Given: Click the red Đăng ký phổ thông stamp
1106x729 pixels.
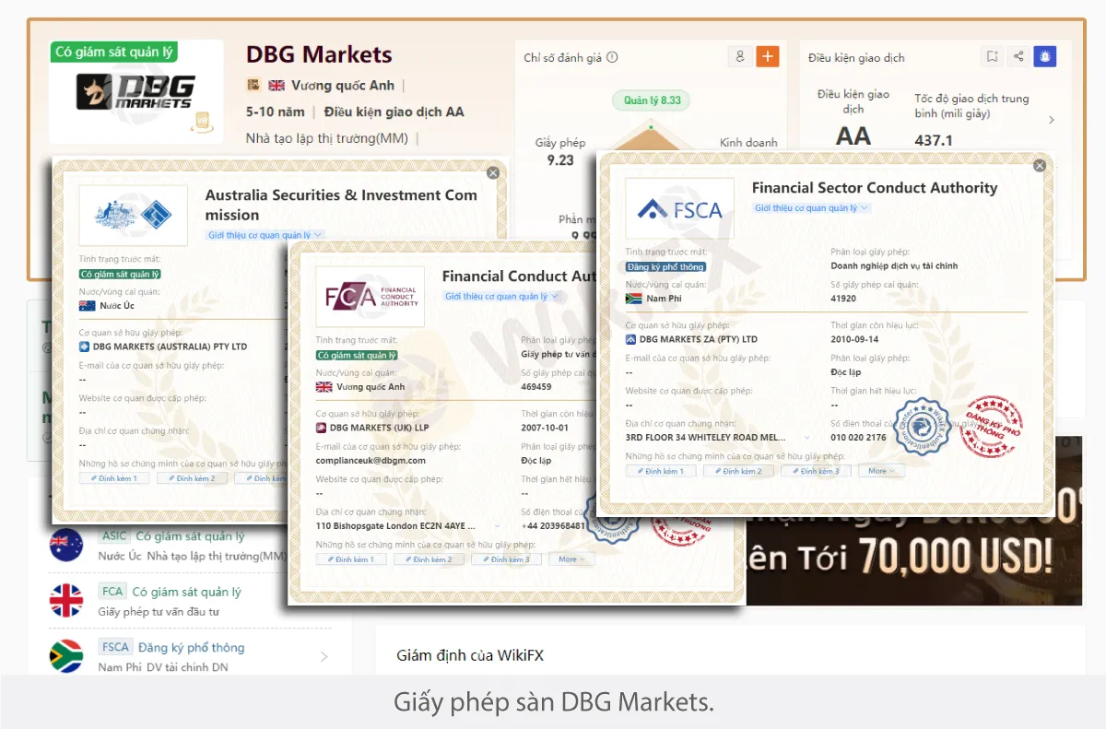Looking at the screenshot, I should 991,428.
